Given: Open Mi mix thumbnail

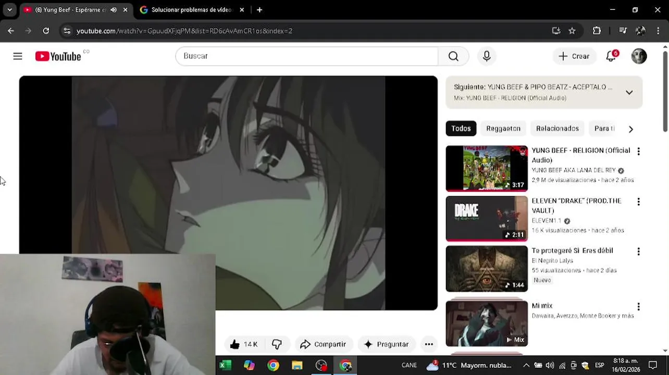Looking at the screenshot, I should click(x=487, y=323).
